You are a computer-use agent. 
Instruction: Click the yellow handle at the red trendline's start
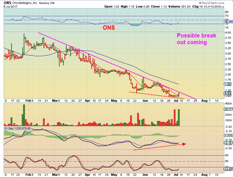pyautogui.click(x=129, y=92)
